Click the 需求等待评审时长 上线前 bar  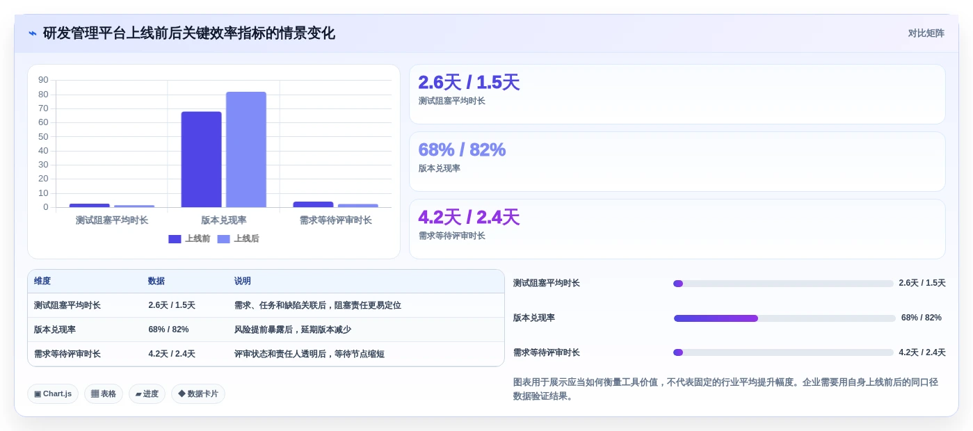313,204
